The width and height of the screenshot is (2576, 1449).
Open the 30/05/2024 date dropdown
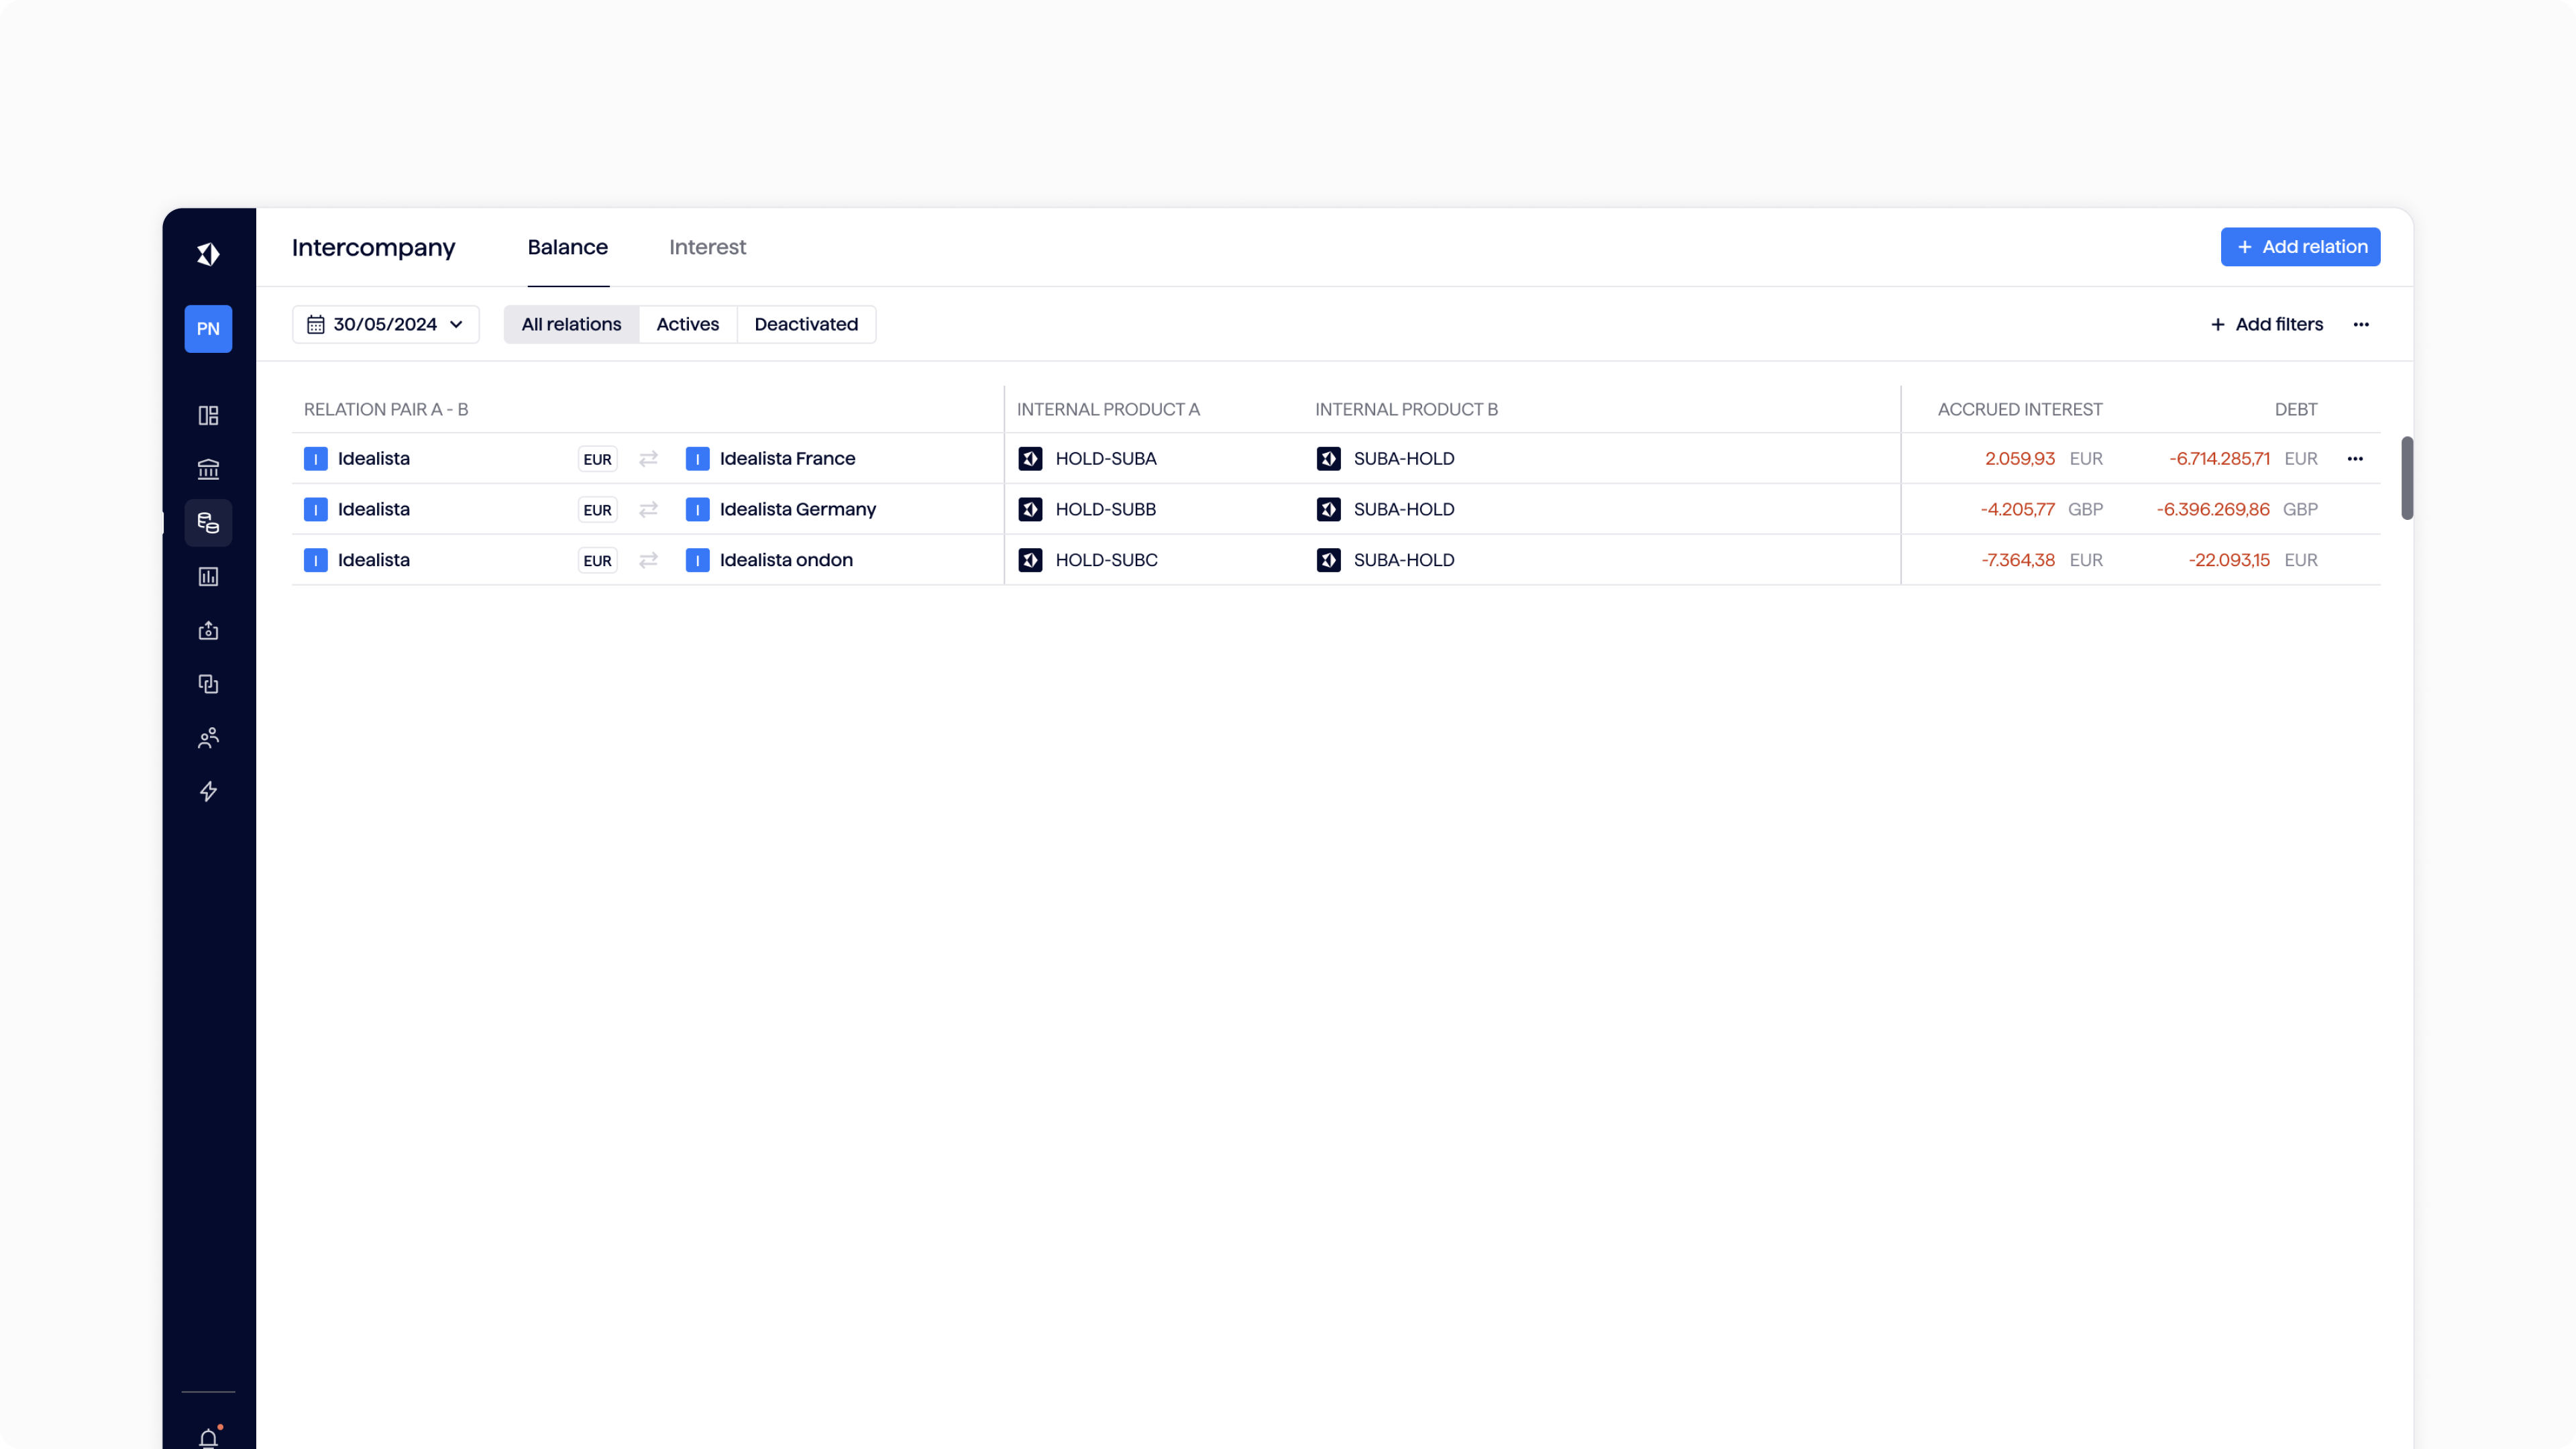coord(385,324)
